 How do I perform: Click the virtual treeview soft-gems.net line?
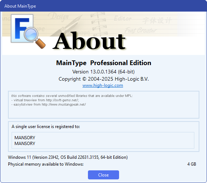point(45,100)
